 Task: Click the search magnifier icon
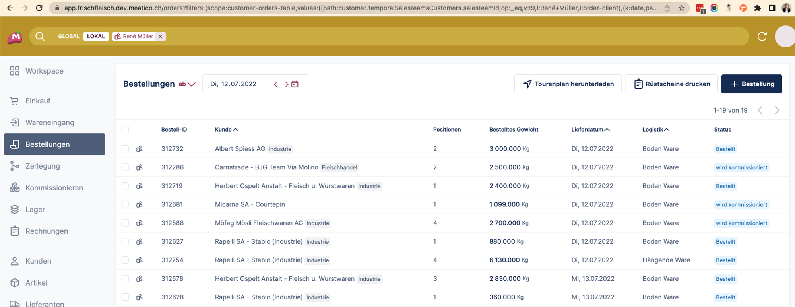coord(40,37)
